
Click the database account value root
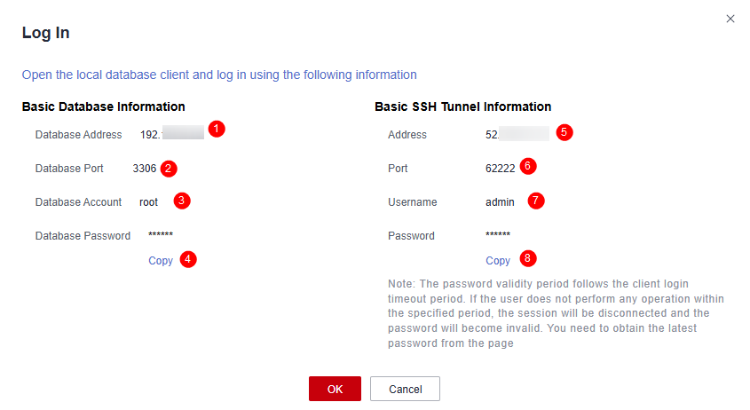click(x=149, y=202)
